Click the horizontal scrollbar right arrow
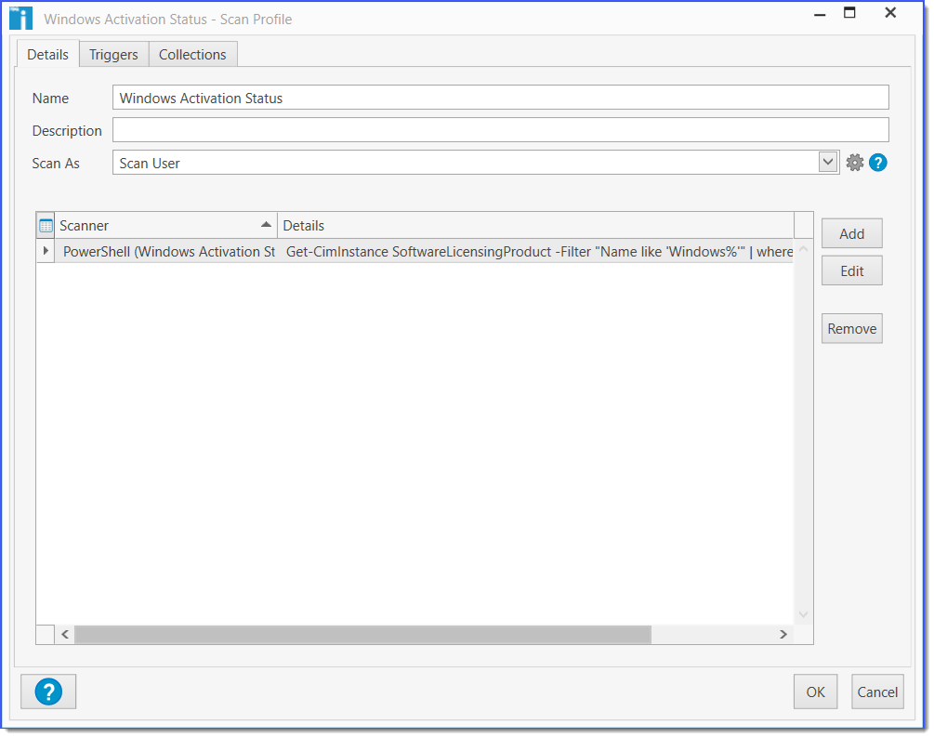Screen dimensions: 934x738 click(x=783, y=634)
